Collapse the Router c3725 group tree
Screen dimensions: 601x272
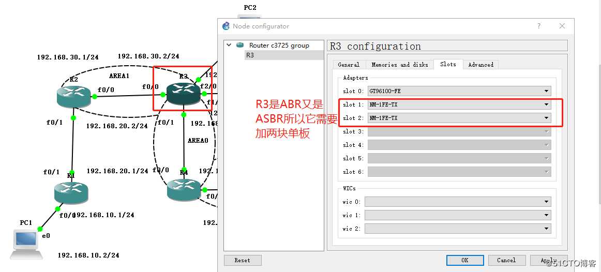pyautogui.click(x=229, y=45)
